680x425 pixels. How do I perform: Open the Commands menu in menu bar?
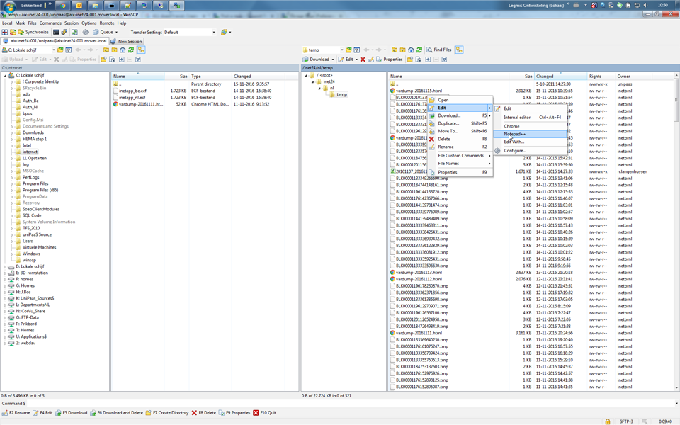pyautogui.click(x=50, y=23)
